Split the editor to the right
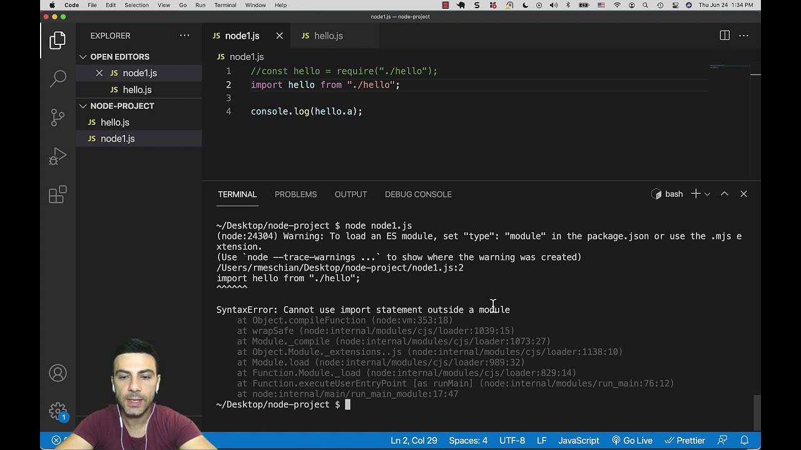This screenshot has height=450, width=801. (x=725, y=36)
